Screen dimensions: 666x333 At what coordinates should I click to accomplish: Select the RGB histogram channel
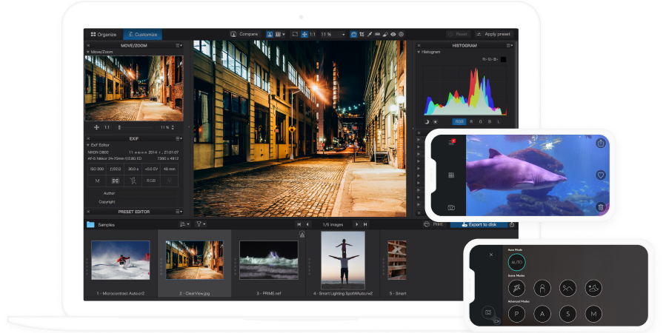point(460,121)
